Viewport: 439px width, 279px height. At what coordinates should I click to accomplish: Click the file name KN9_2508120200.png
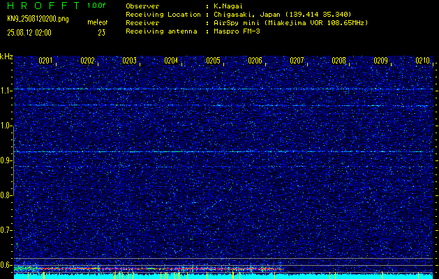pyautogui.click(x=38, y=19)
